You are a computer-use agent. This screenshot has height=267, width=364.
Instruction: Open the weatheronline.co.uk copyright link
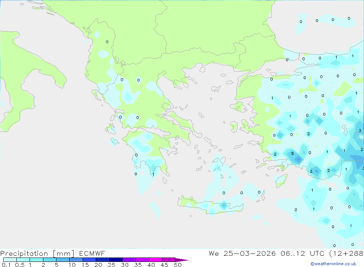click(x=333, y=264)
